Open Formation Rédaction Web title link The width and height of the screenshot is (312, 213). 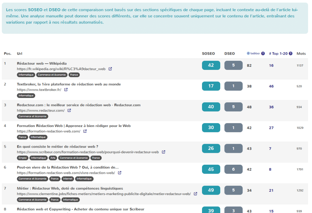click(74, 126)
